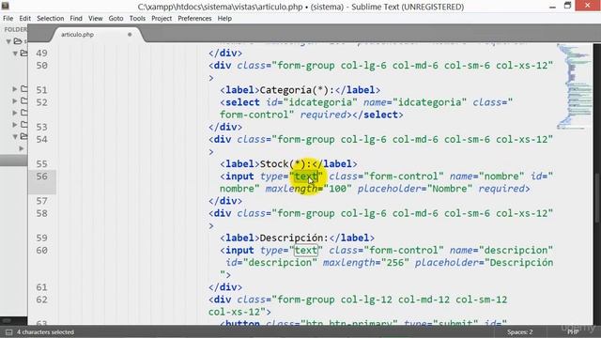Open the Selection menu
The image size is (601, 338).
point(50,19)
